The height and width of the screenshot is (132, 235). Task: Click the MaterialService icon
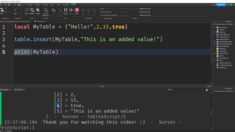217,34
